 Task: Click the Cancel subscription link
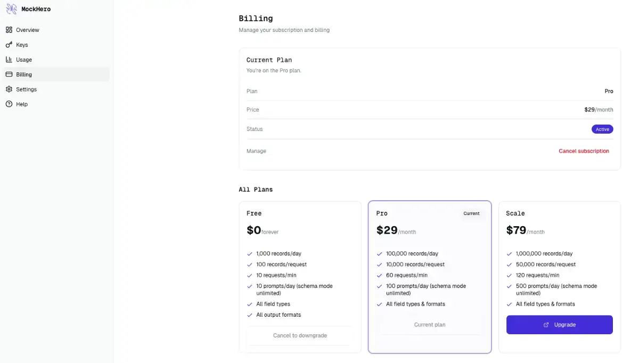point(584,151)
